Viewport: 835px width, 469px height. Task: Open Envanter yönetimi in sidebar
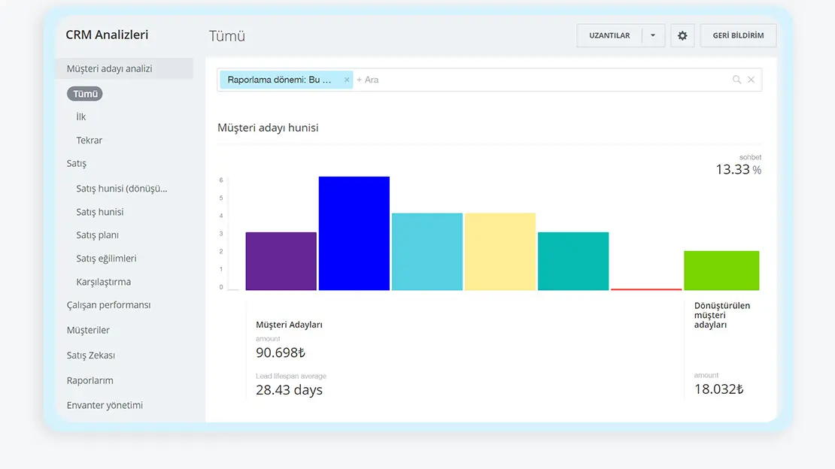pyautogui.click(x=105, y=405)
